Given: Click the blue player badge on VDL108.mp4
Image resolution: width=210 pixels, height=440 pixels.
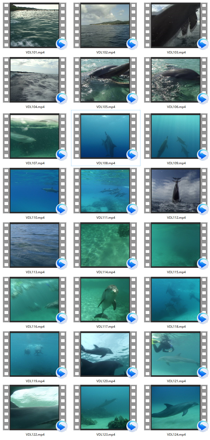Looking at the screenshot, I should [x=132, y=155].
